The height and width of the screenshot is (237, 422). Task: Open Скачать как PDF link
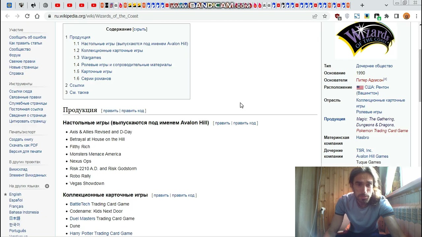23,145
